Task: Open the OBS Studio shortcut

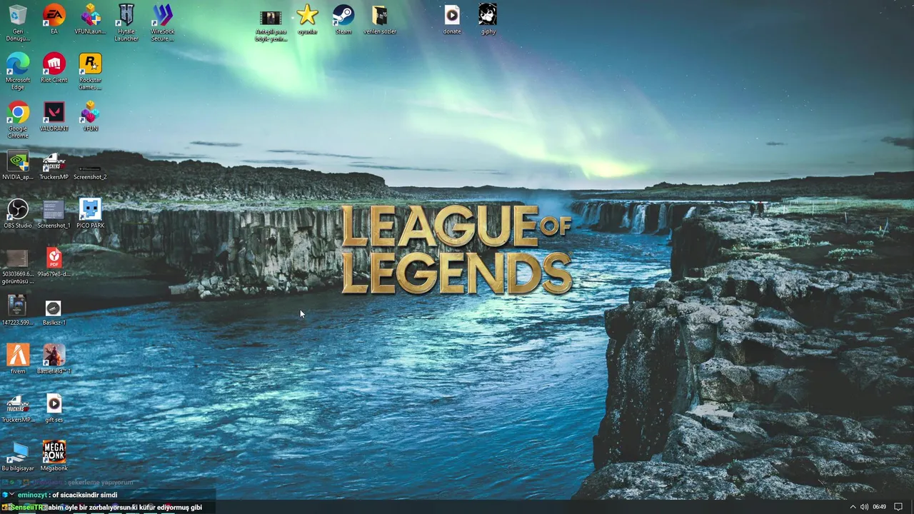Action: point(18,213)
